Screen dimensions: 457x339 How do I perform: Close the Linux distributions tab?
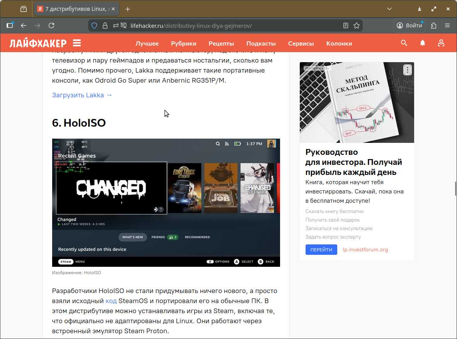[113, 9]
